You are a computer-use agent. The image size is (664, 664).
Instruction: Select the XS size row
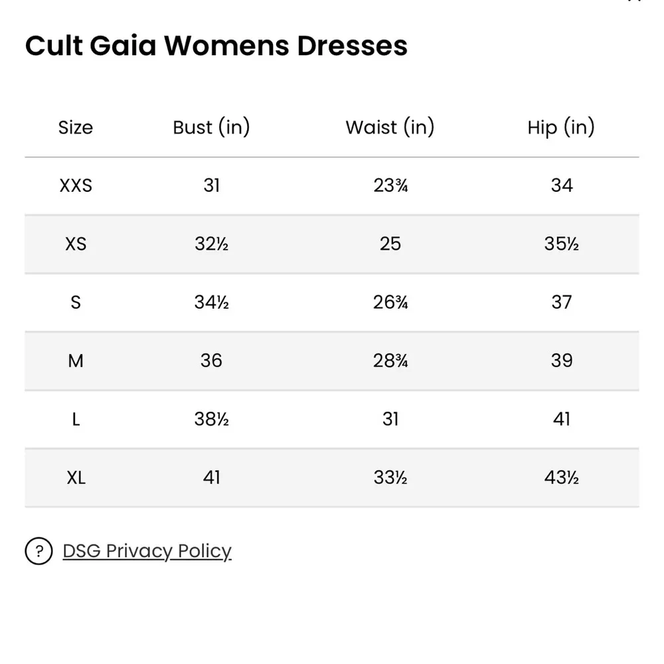coord(75,244)
